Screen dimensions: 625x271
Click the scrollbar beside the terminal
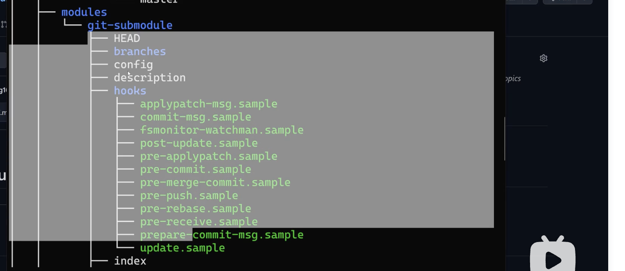pos(505,138)
